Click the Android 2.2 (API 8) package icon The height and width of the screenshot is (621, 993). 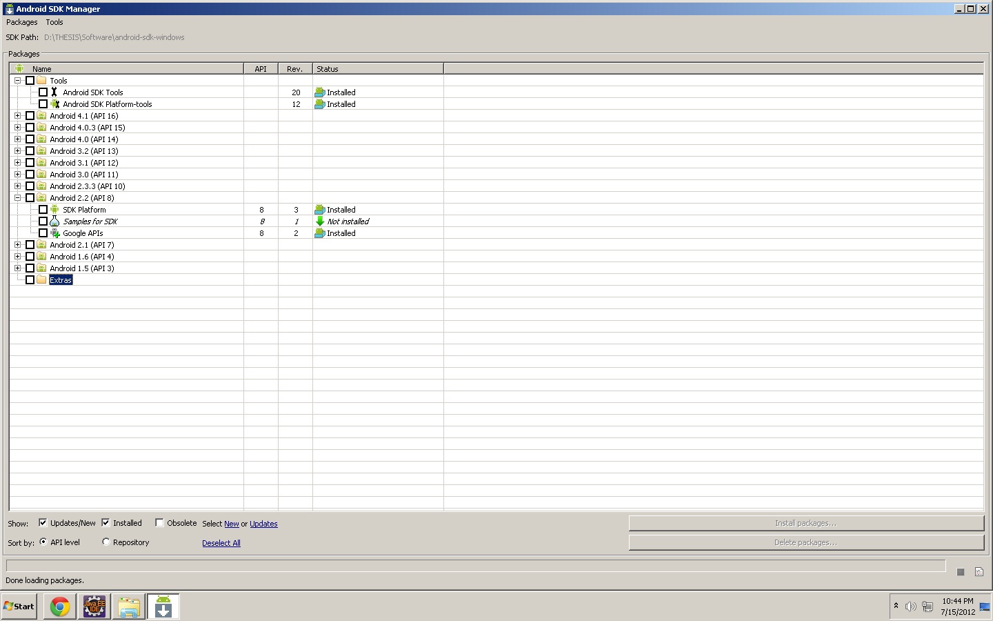tap(41, 197)
